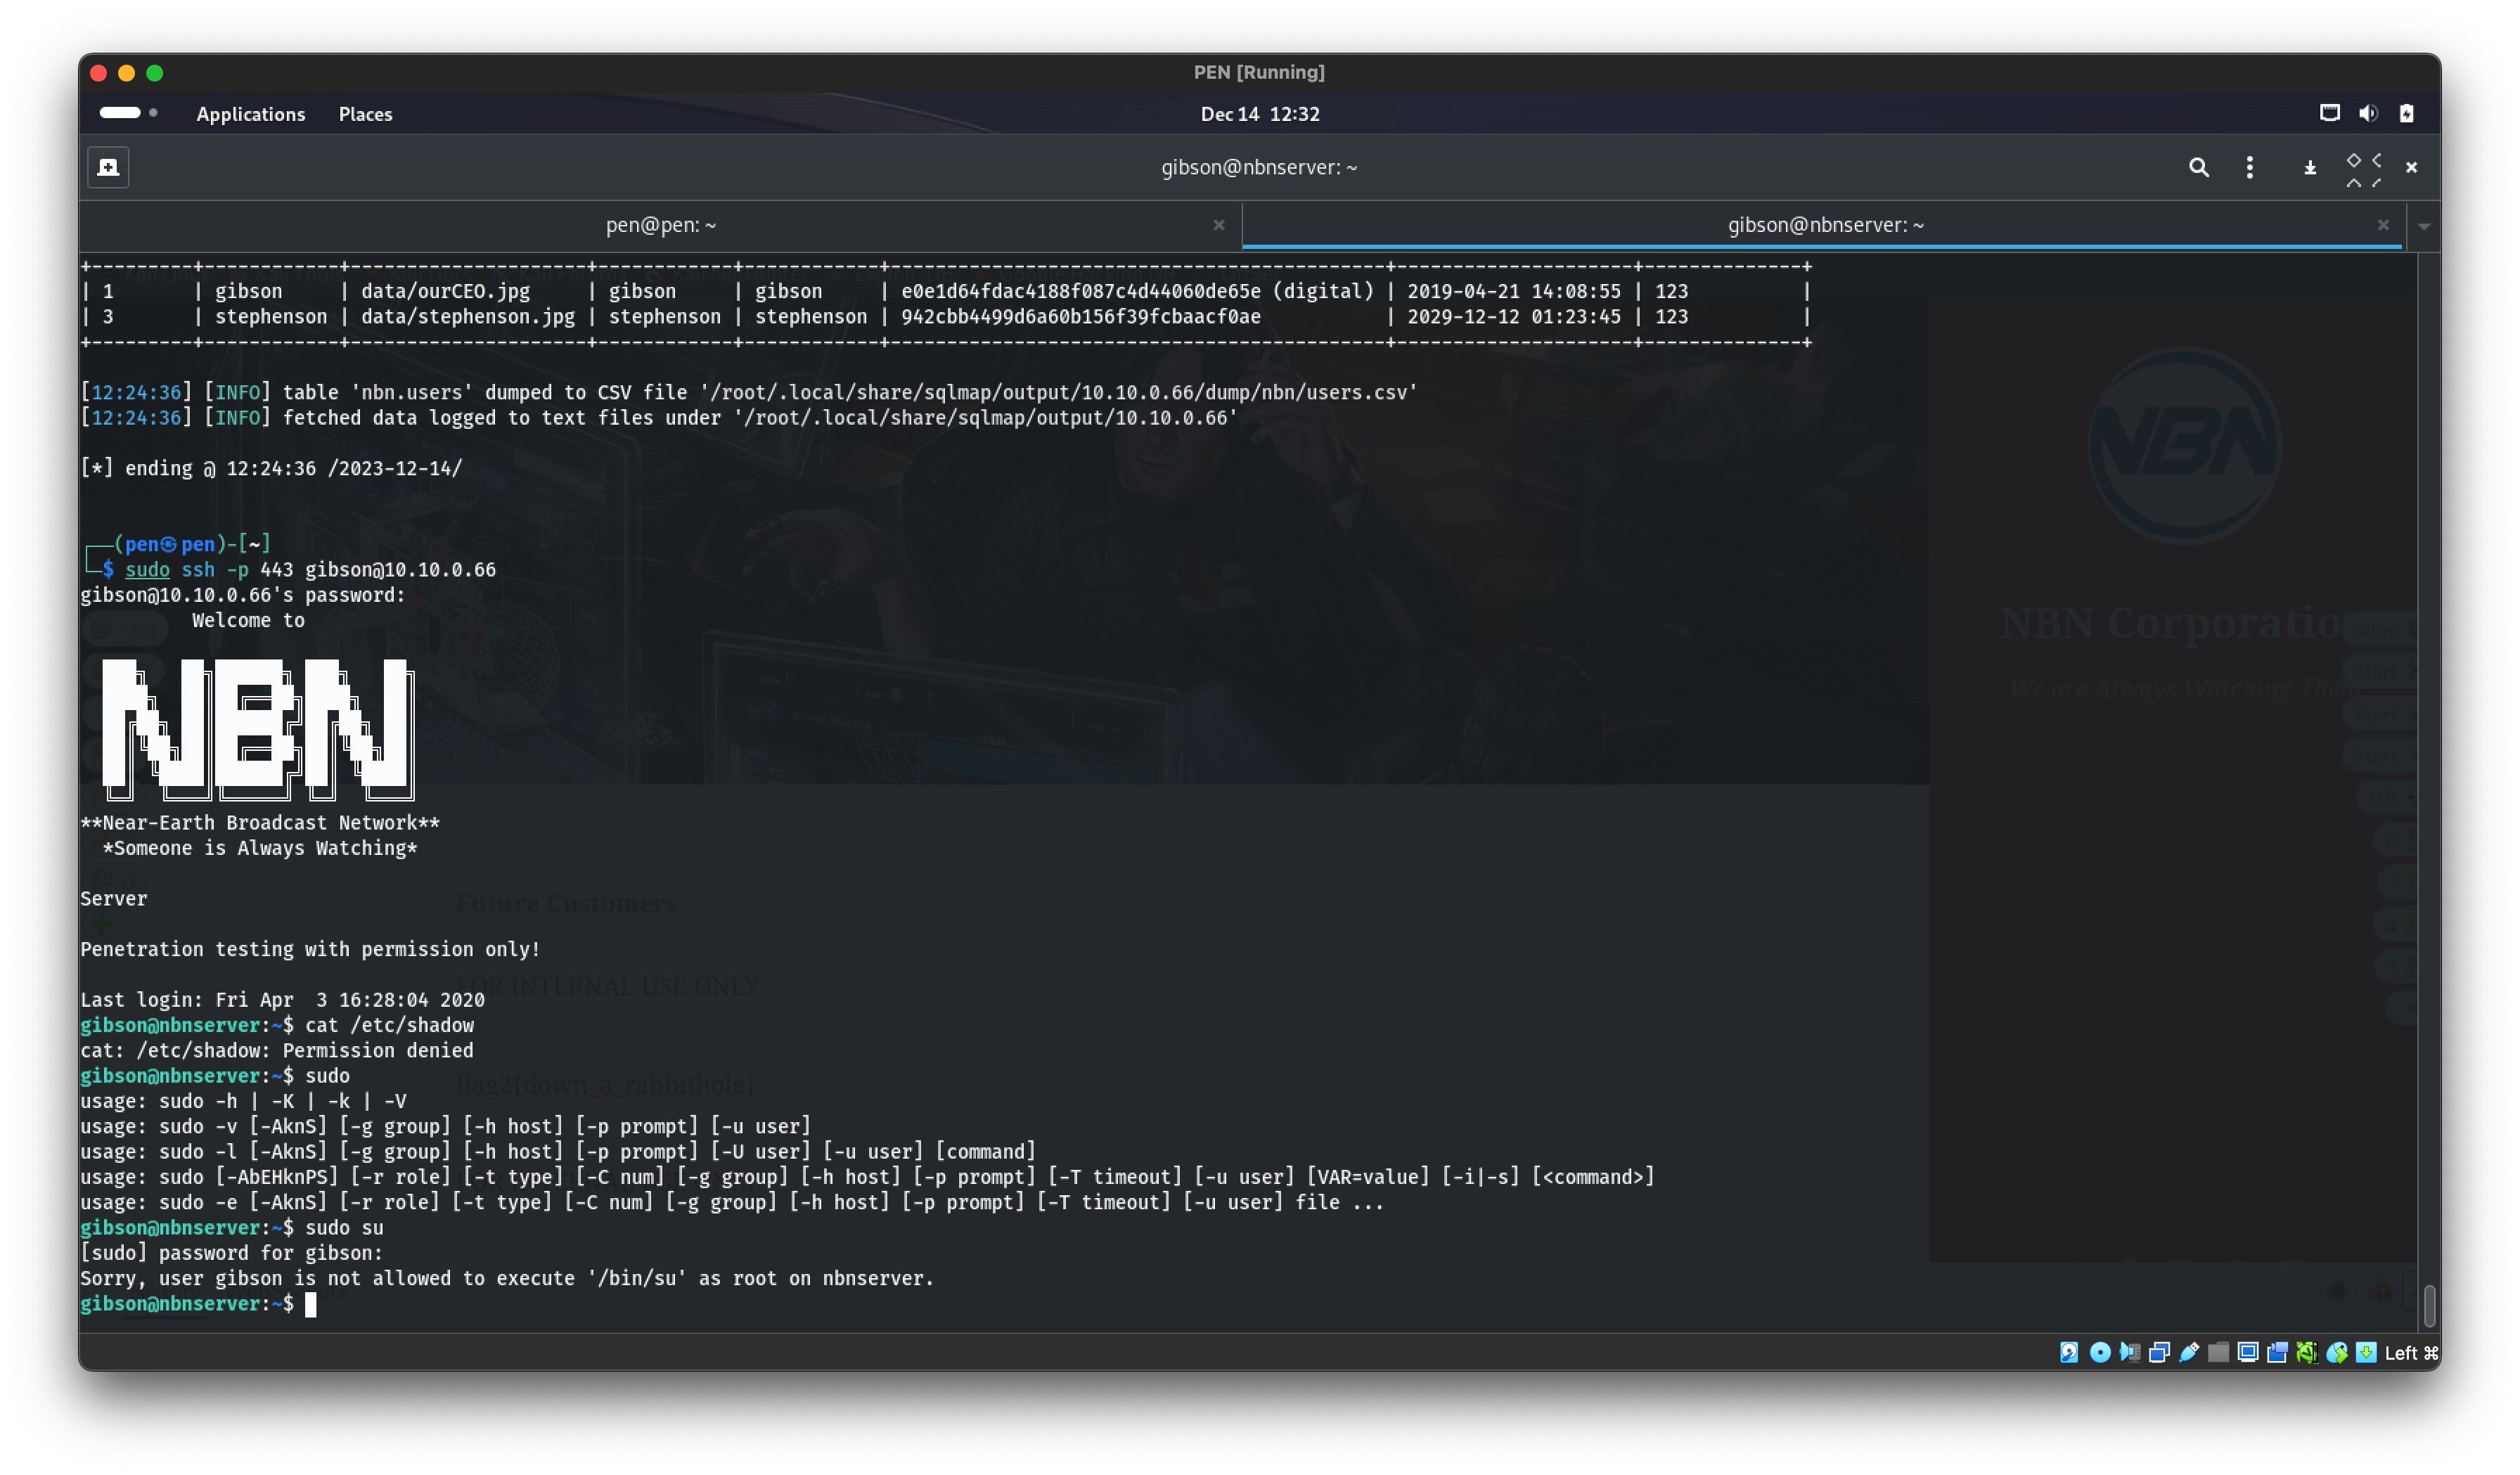Click the hash 'e0e1d64fdac4188f087c4d44060de65e (digital)'
Screen dimensions: 2520x1475
1137,291
